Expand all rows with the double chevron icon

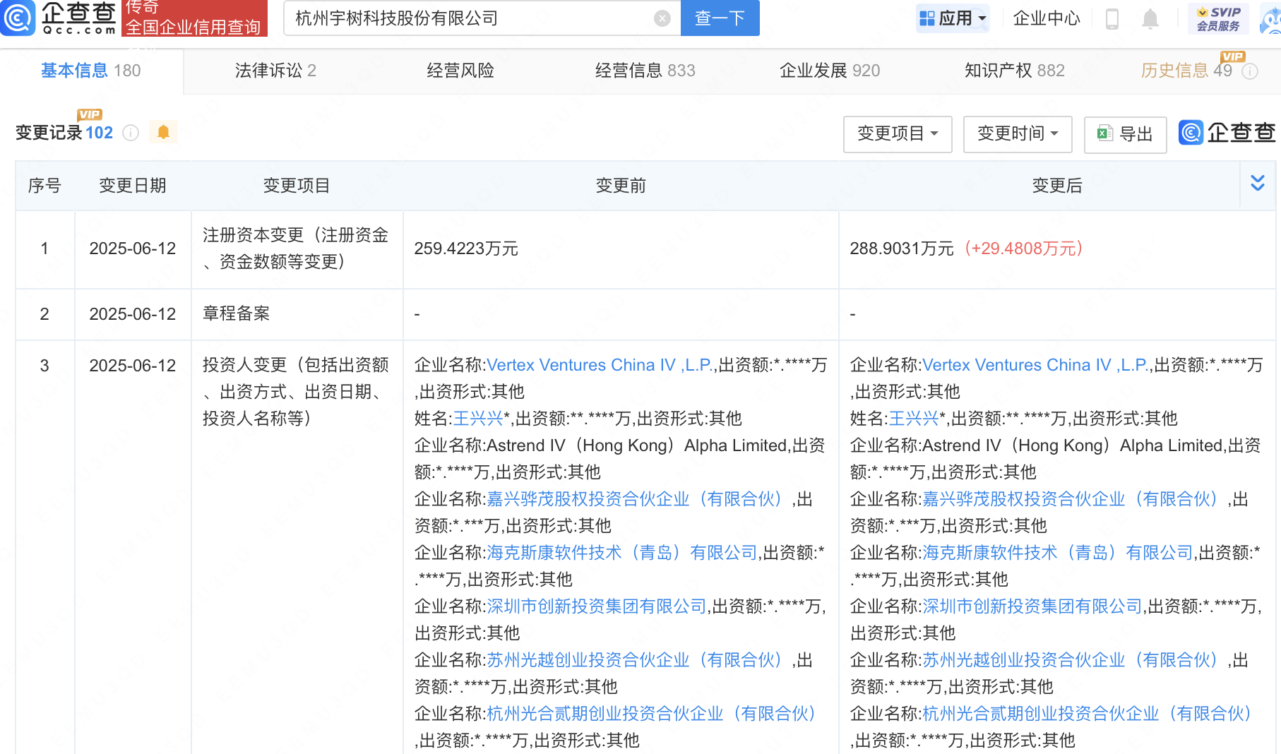[1257, 183]
